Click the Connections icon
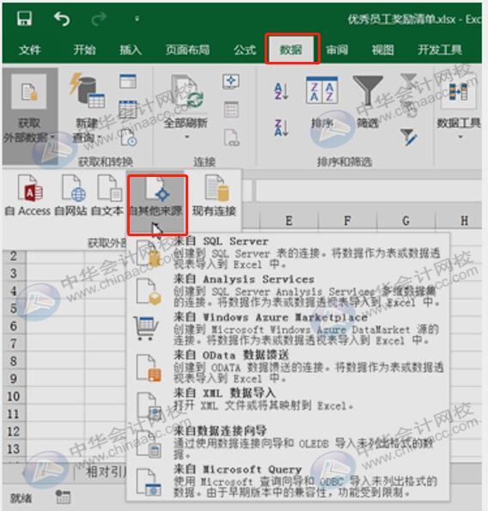The width and height of the screenshot is (488, 511). pos(231,82)
